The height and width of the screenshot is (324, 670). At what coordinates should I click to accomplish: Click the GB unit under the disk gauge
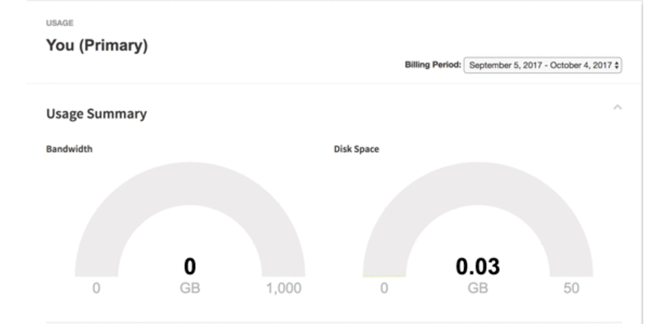click(x=479, y=287)
